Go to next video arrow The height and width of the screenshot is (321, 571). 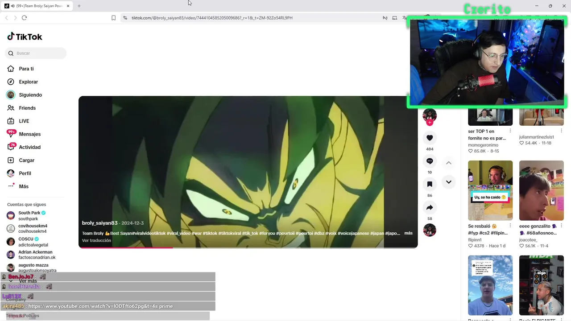pyautogui.click(x=449, y=182)
